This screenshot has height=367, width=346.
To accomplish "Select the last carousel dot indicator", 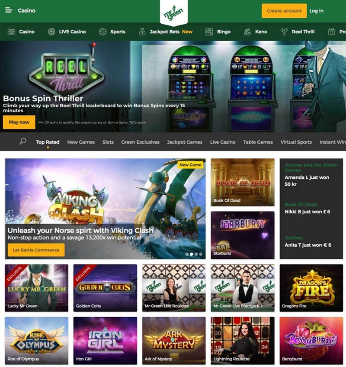I will (201, 254).
